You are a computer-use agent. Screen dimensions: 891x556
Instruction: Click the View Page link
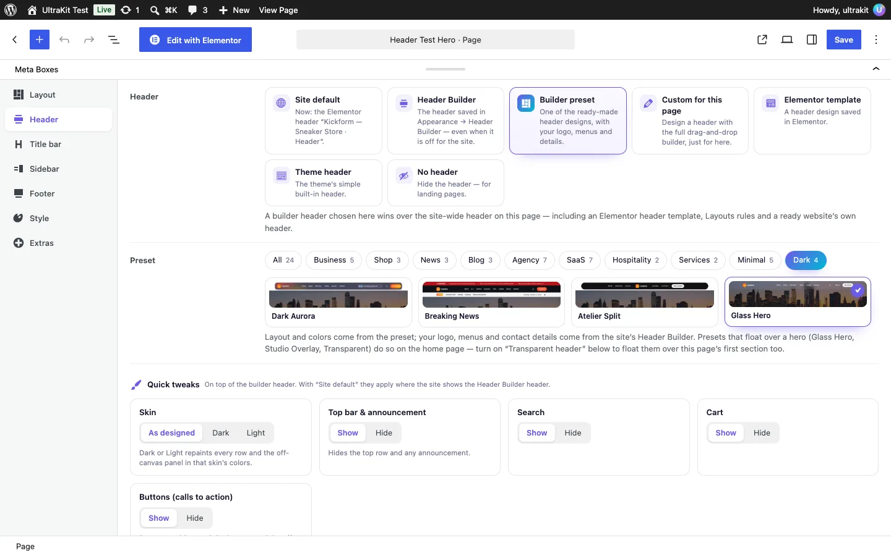[x=278, y=10]
